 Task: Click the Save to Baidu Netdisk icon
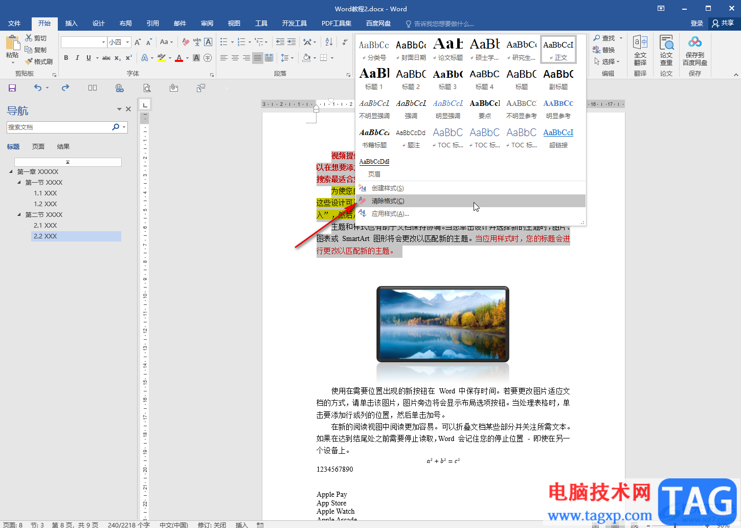694,50
